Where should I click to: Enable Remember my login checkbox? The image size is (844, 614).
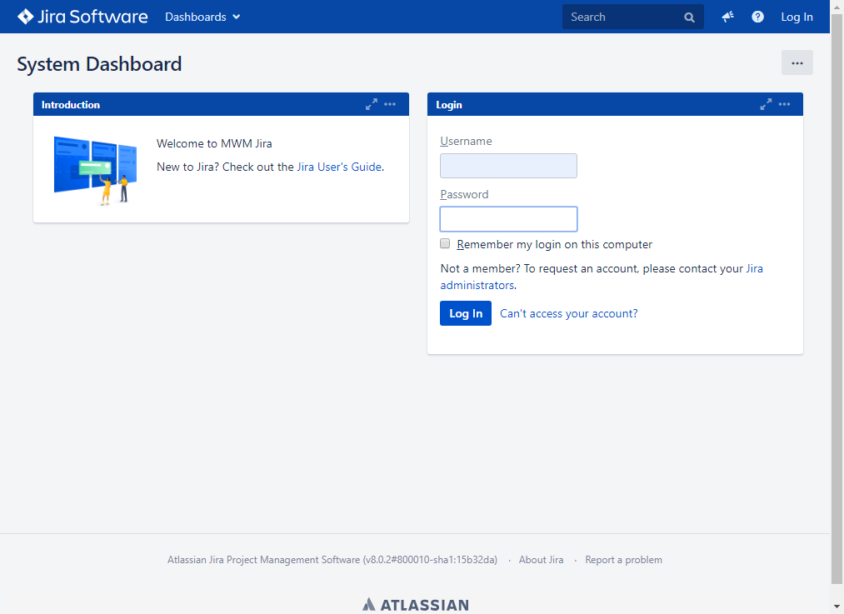(x=445, y=243)
